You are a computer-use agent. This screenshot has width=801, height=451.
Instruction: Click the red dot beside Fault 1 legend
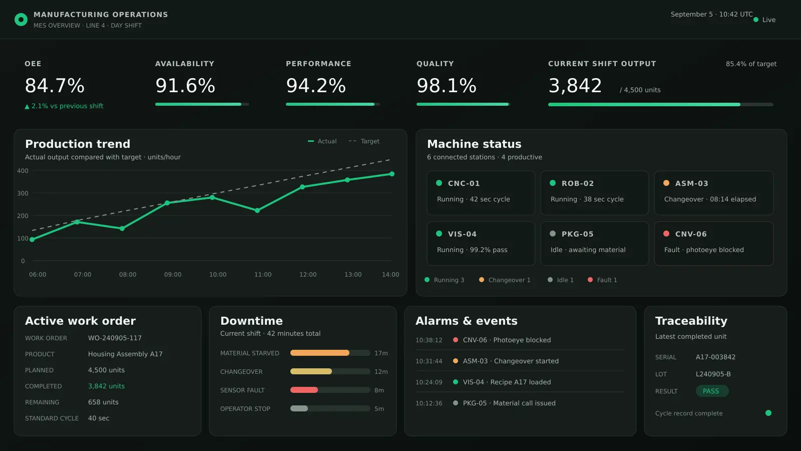pyautogui.click(x=590, y=280)
